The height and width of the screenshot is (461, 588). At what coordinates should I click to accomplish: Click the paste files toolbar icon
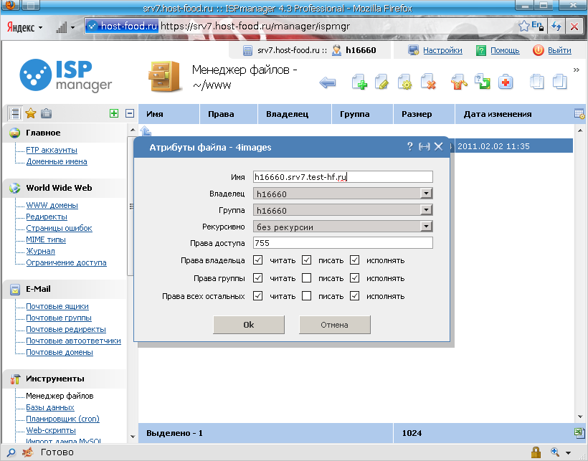pyautogui.click(x=559, y=81)
